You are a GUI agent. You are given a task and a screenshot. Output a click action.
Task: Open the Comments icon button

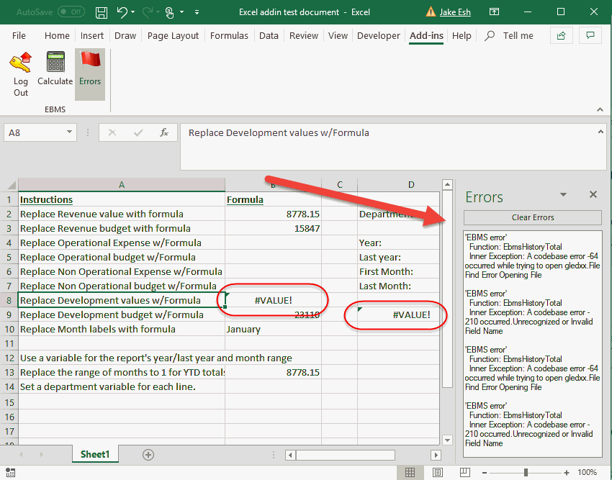pyautogui.click(x=590, y=35)
